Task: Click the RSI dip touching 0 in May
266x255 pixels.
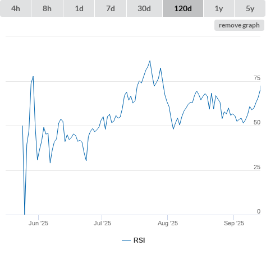Action: [25, 214]
